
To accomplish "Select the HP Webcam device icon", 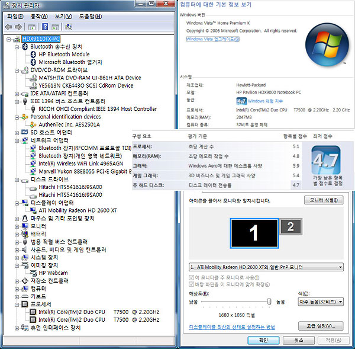I will click(33, 273).
